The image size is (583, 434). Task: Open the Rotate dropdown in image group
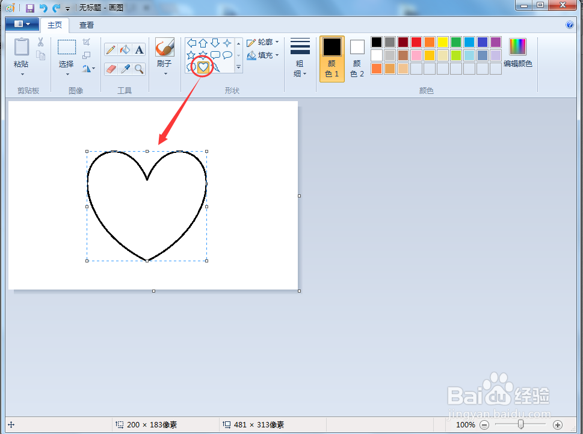(88, 69)
